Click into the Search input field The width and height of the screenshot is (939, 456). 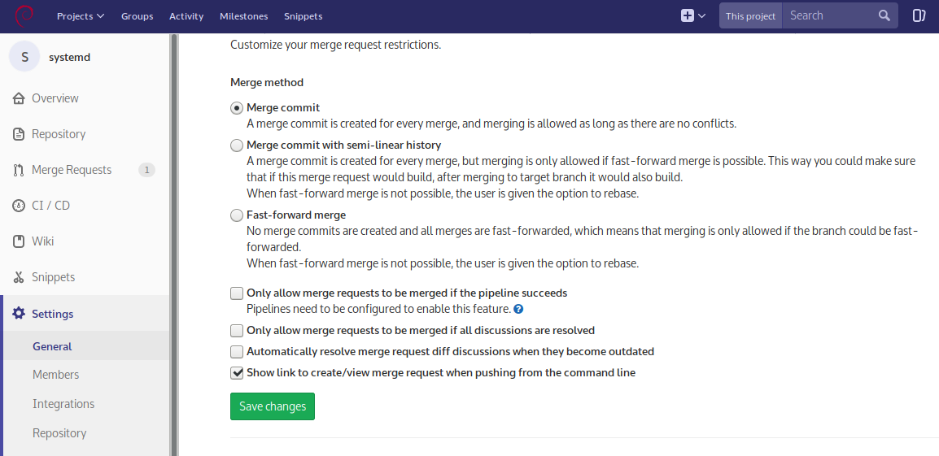831,15
